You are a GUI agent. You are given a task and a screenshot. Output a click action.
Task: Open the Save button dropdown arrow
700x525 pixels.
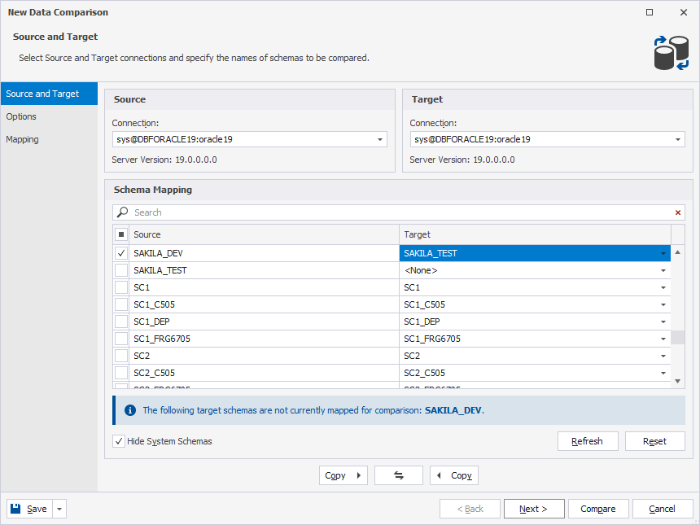pos(59,509)
